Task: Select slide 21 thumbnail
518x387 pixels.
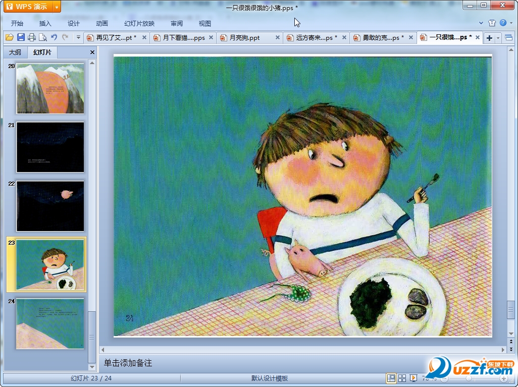Action: (50, 147)
